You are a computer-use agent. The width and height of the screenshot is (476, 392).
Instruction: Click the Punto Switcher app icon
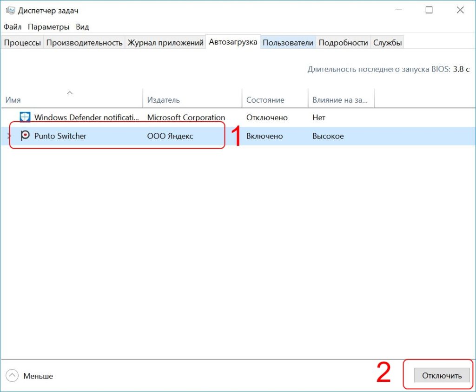25,136
